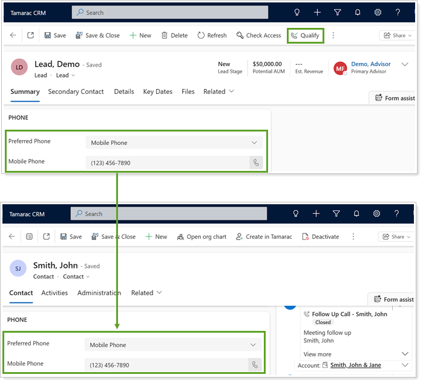This screenshot has width=423, height=383.
Task: Deactivate the John Smith contact
Action: pos(320,237)
